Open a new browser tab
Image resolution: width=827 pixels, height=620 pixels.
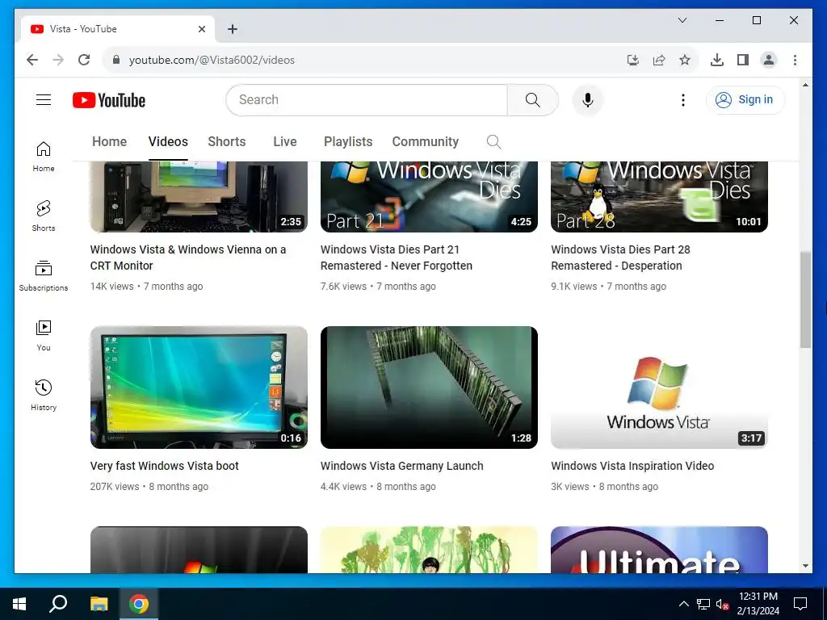pos(233,29)
